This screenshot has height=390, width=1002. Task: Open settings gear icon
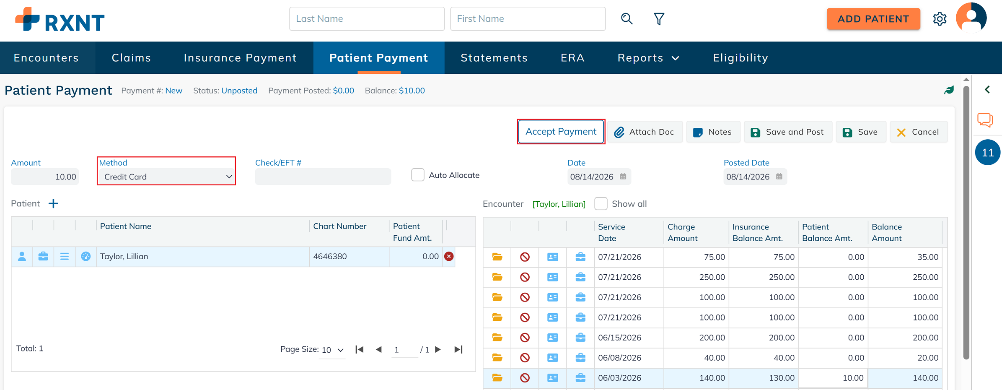(940, 19)
